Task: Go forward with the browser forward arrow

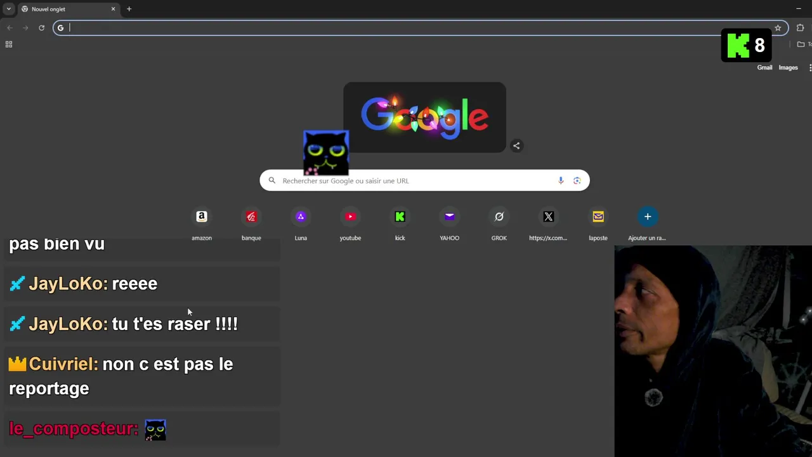Action: click(25, 28)
